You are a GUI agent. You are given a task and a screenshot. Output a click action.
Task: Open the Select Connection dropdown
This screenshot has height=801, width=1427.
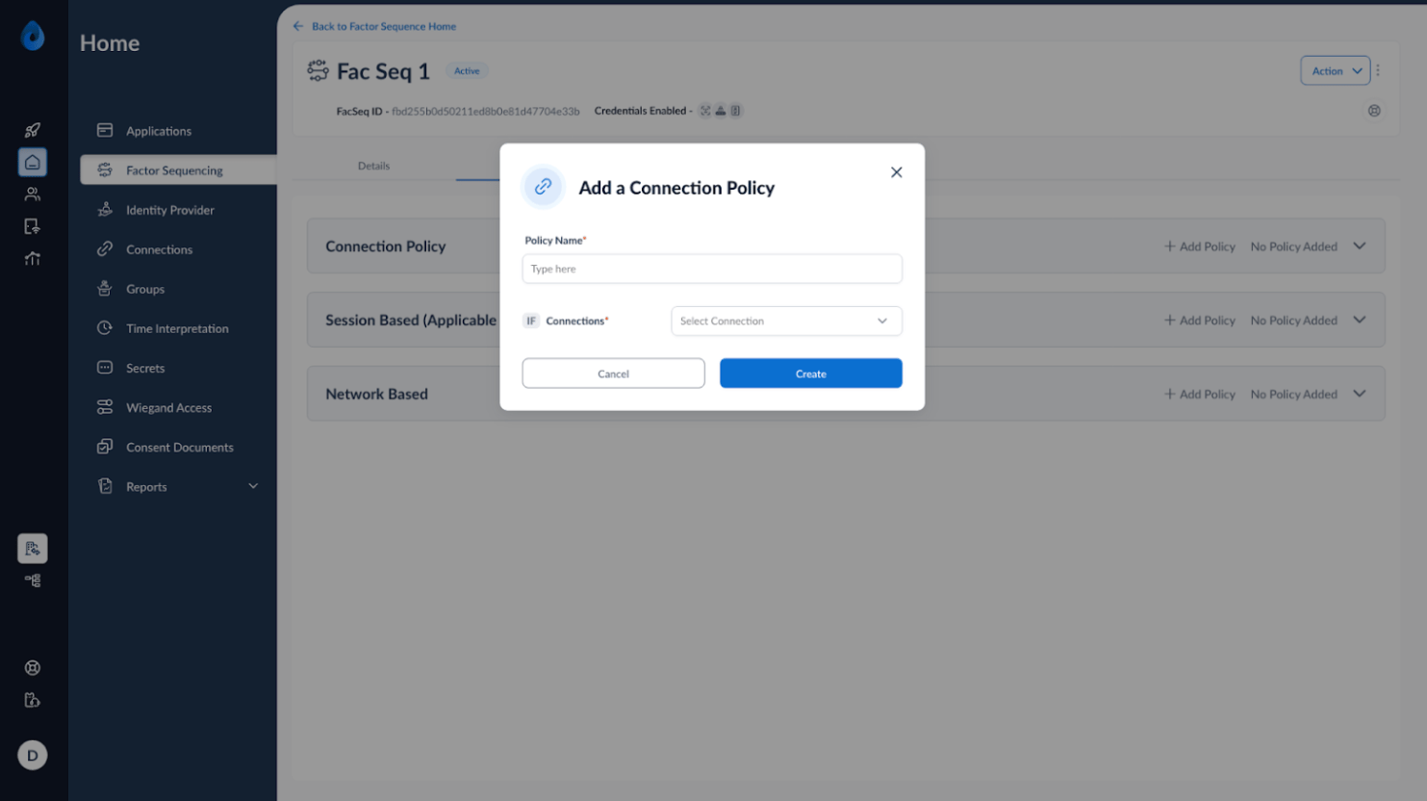[x=786, y=321]
